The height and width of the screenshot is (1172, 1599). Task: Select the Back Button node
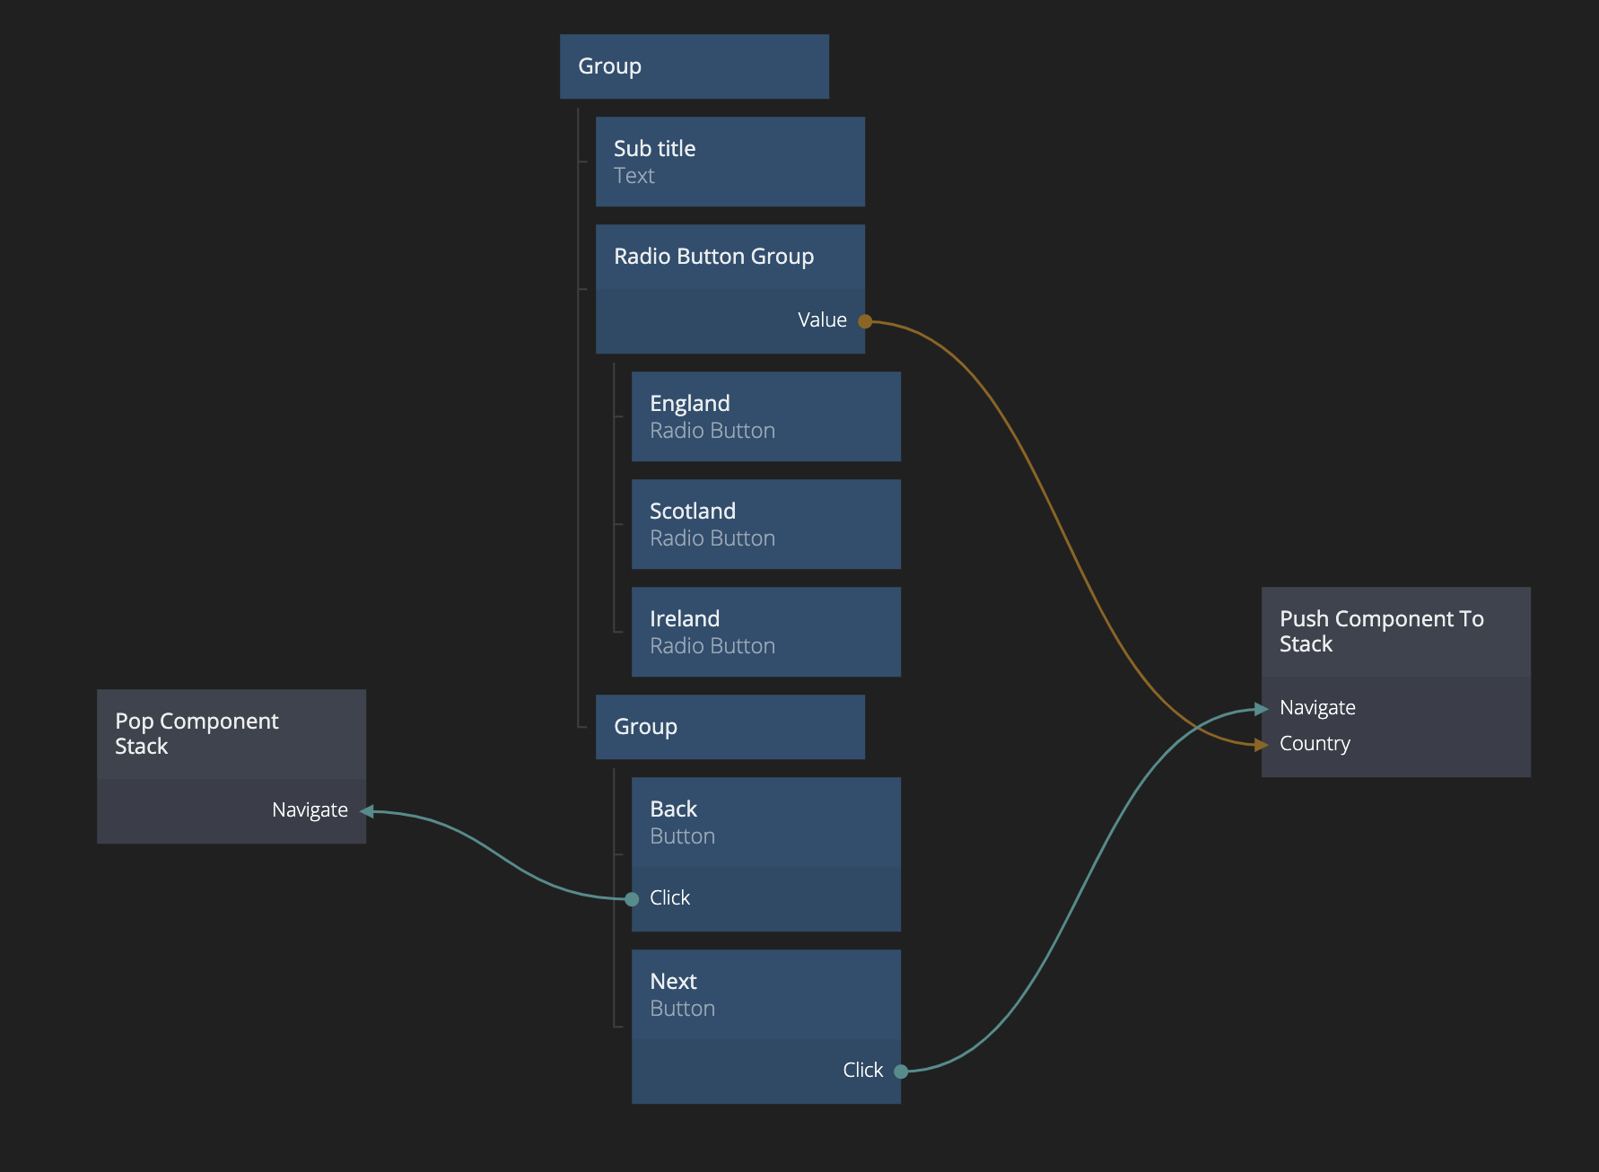pyautogui.click(x=765, y=822)
